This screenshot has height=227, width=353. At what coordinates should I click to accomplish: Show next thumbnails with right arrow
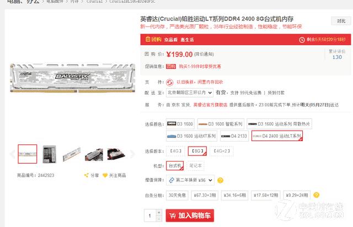point(132,154)
